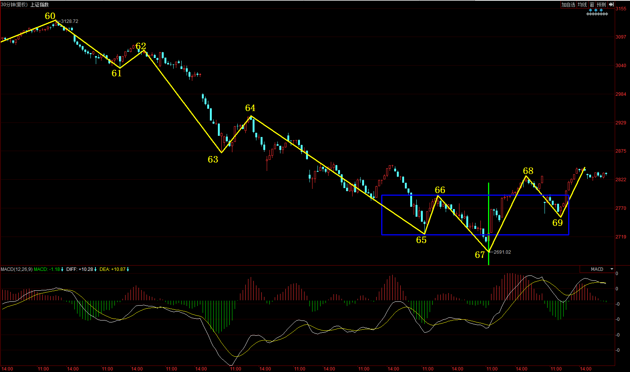Open the MACD indicator dropdown

(597, 269)
